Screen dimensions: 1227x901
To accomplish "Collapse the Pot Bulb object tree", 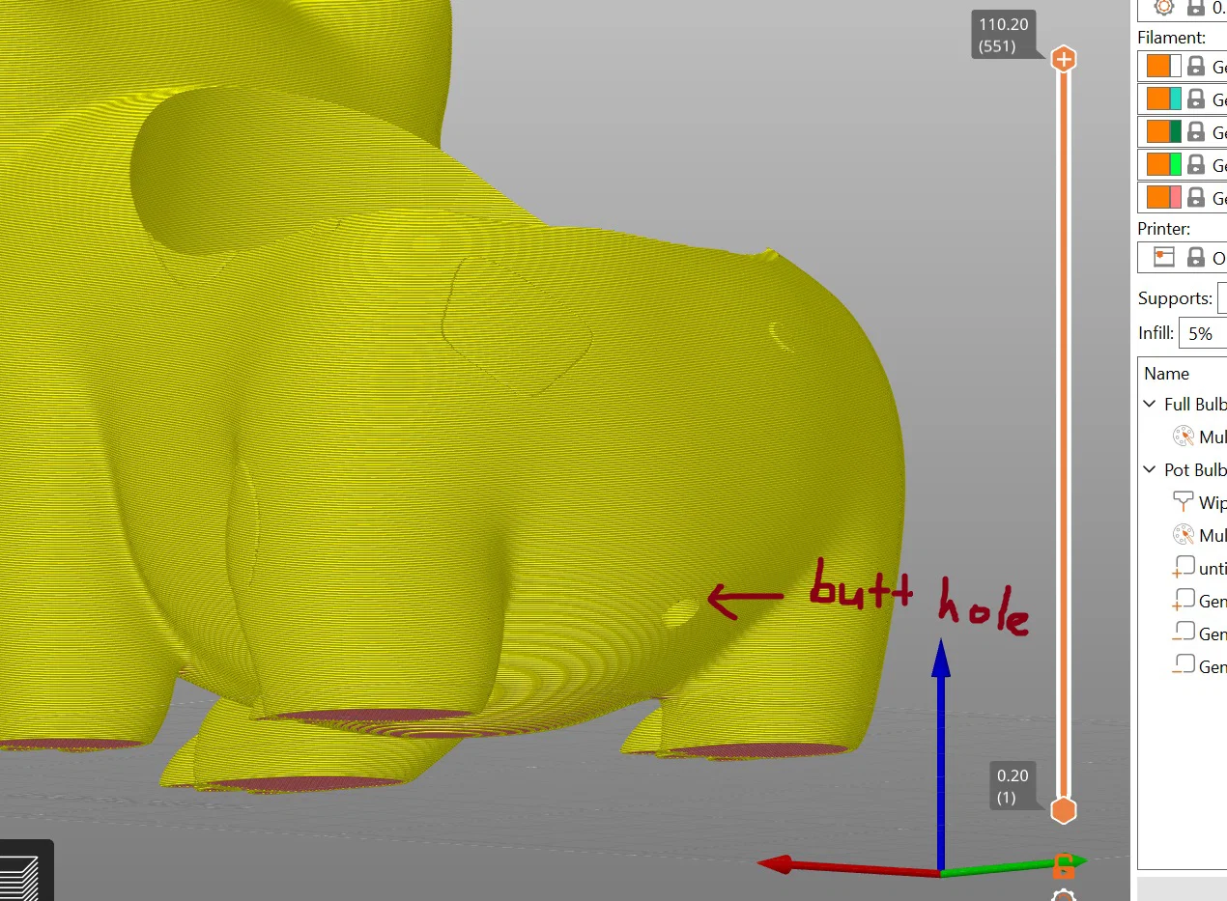I will point(1150,469).
